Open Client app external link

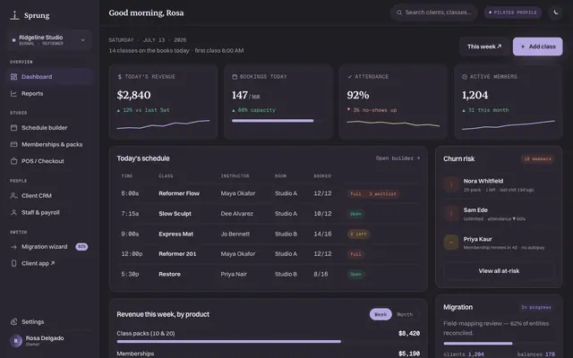click(48, 263)
